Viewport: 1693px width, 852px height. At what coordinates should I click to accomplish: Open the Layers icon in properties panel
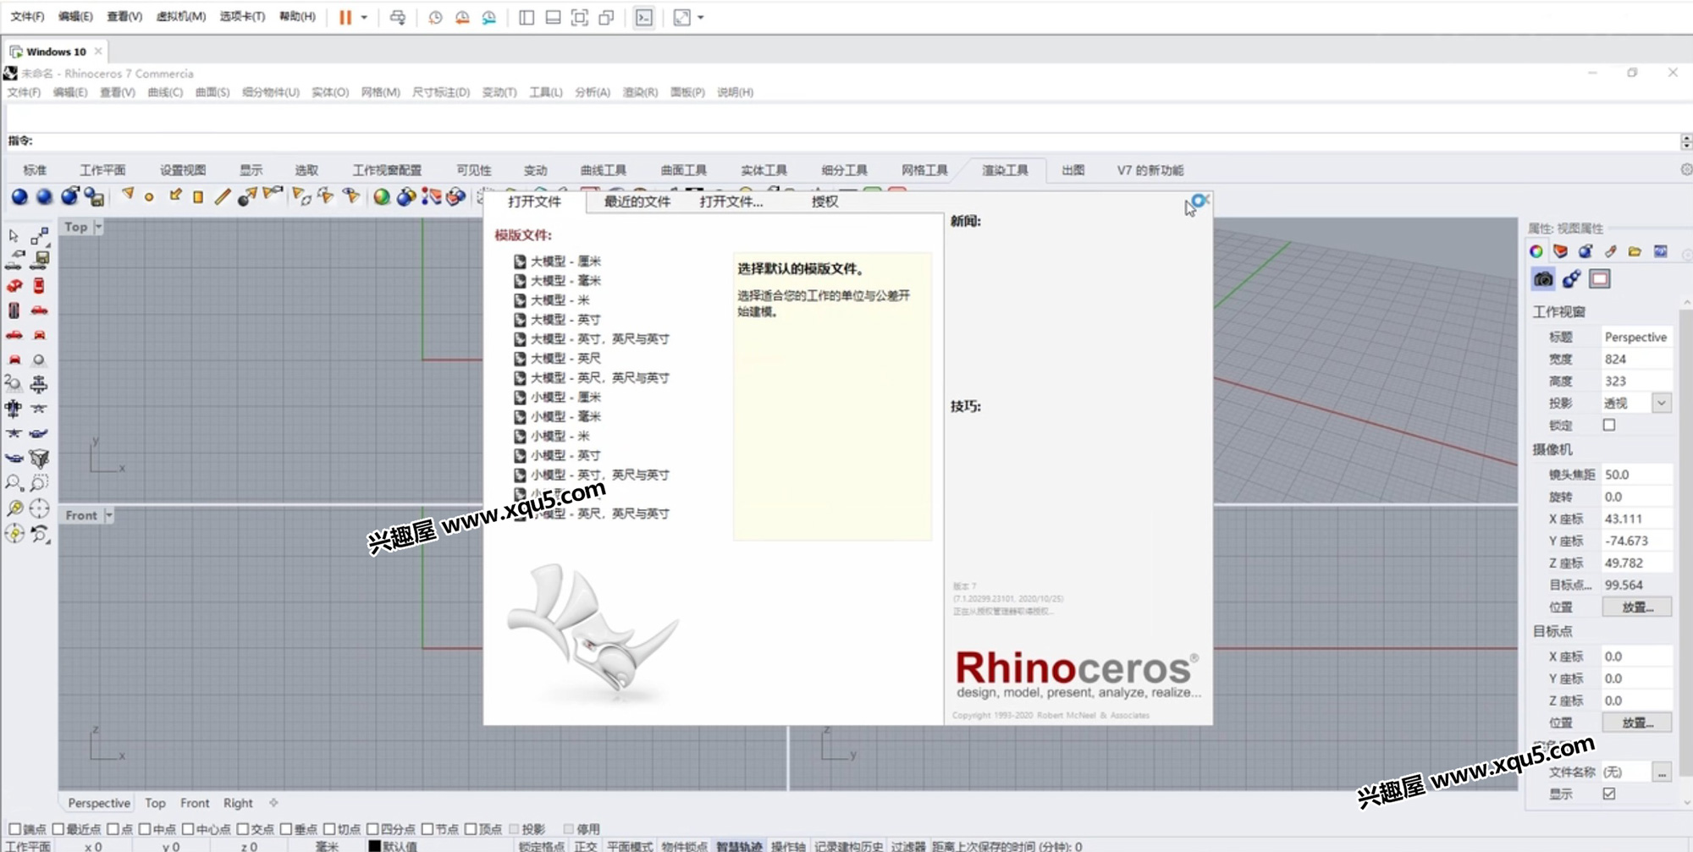[x=1561, y=251]
